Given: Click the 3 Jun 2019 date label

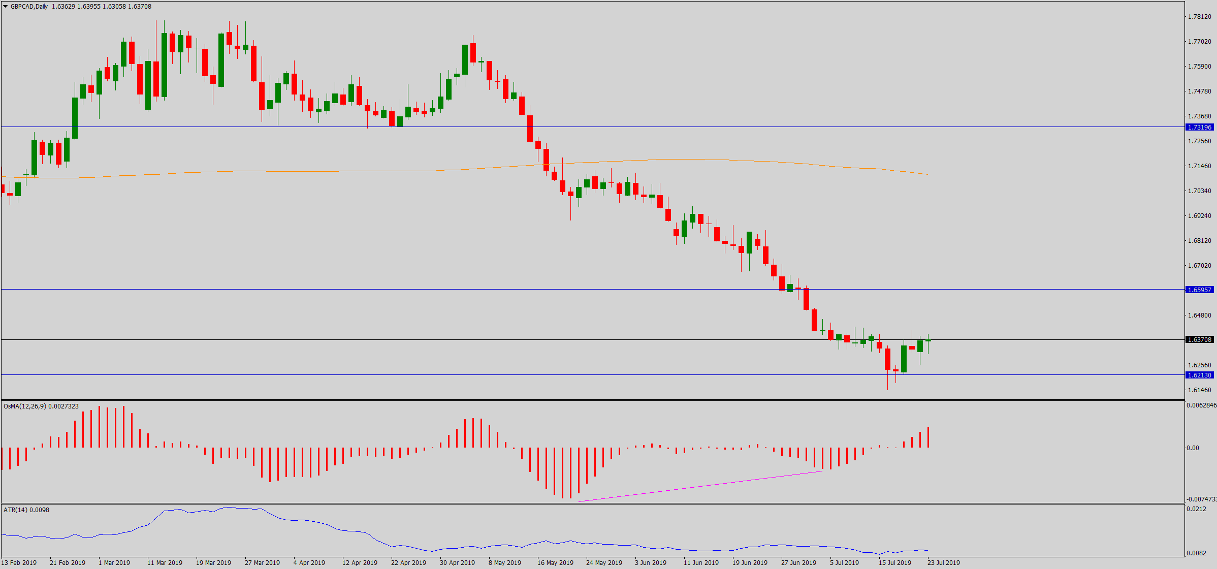Looking at the screenshot, I should [650, 563].
